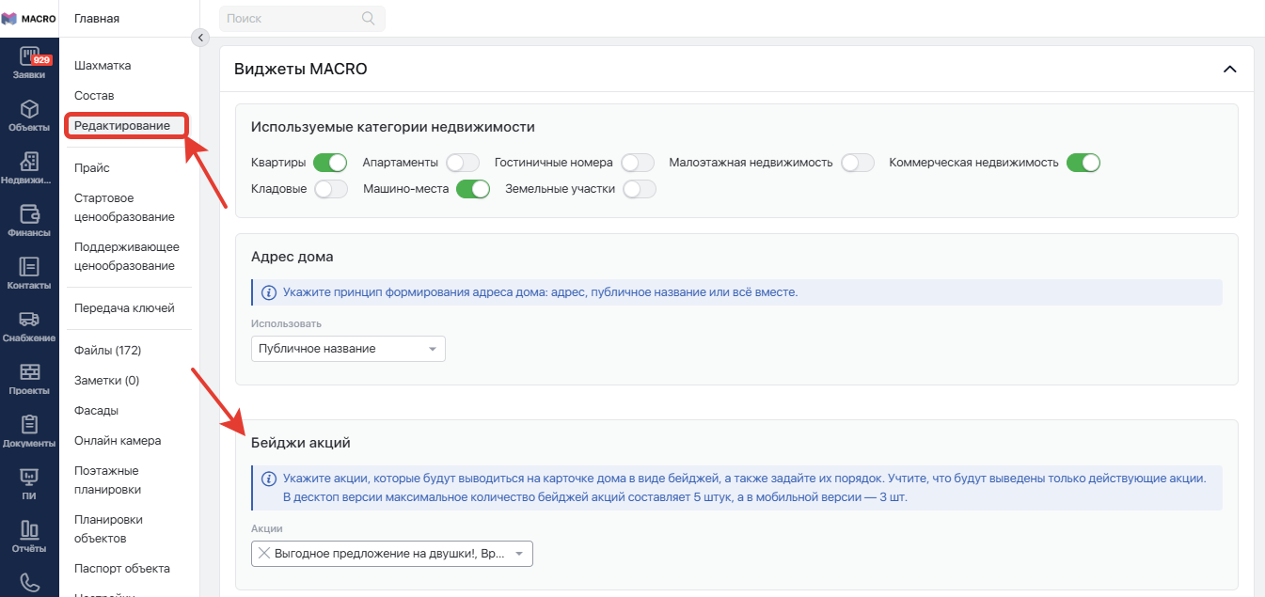
Task: Turn off Коммерческая недвижимость toggle
Action: (1083, 163)
